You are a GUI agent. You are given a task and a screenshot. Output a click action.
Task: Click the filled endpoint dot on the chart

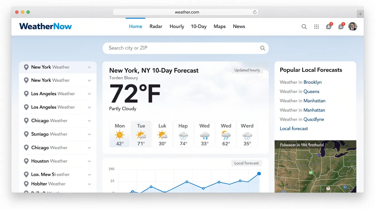pyautogui.click(x=259, y=174)
